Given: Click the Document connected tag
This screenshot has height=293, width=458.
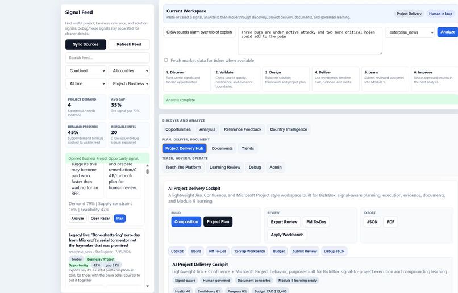Looking at the screenshot, I should [x=254, y=281].
